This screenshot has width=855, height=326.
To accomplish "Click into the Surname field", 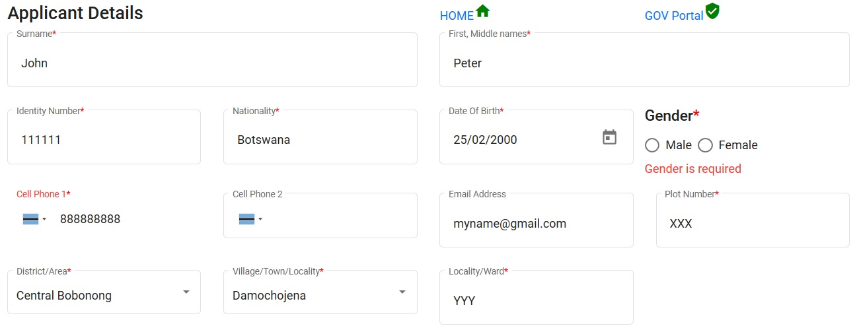I will [x=211, y=63].
